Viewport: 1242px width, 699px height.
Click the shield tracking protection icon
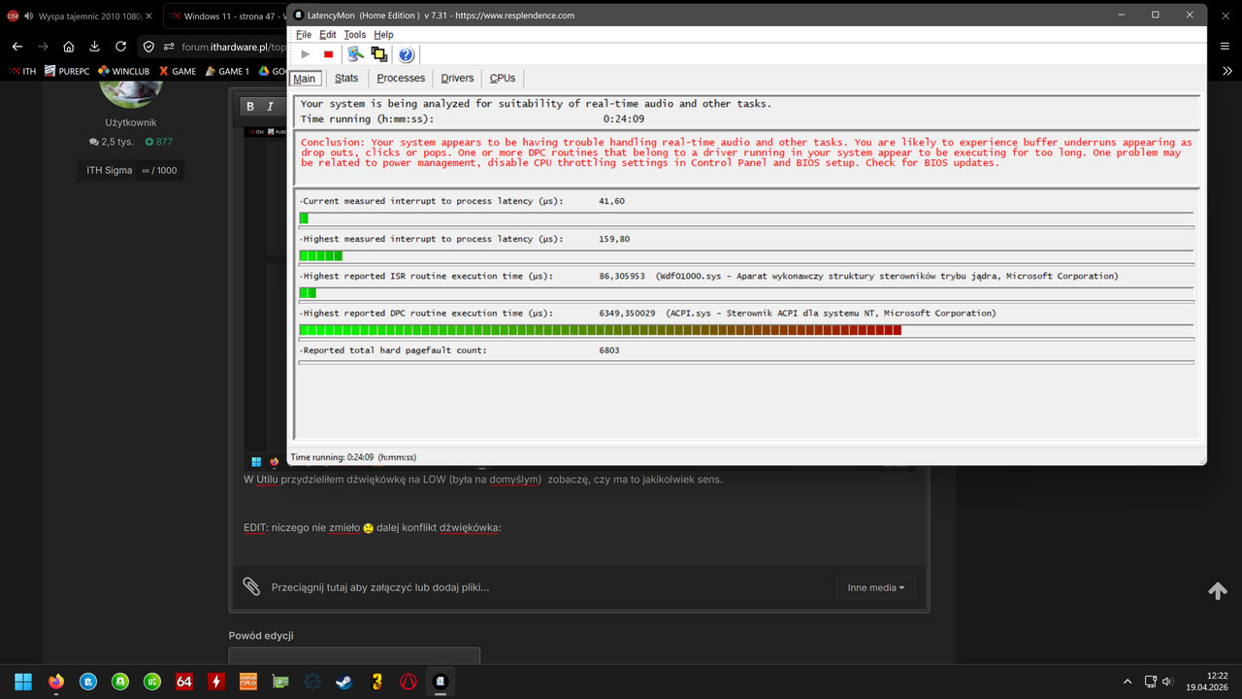[148, 47]
